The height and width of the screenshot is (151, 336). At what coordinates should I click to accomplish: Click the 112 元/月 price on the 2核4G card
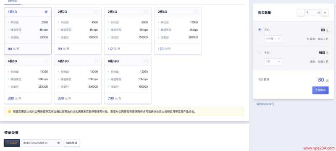pyautogui.click(x=114, y=49)
